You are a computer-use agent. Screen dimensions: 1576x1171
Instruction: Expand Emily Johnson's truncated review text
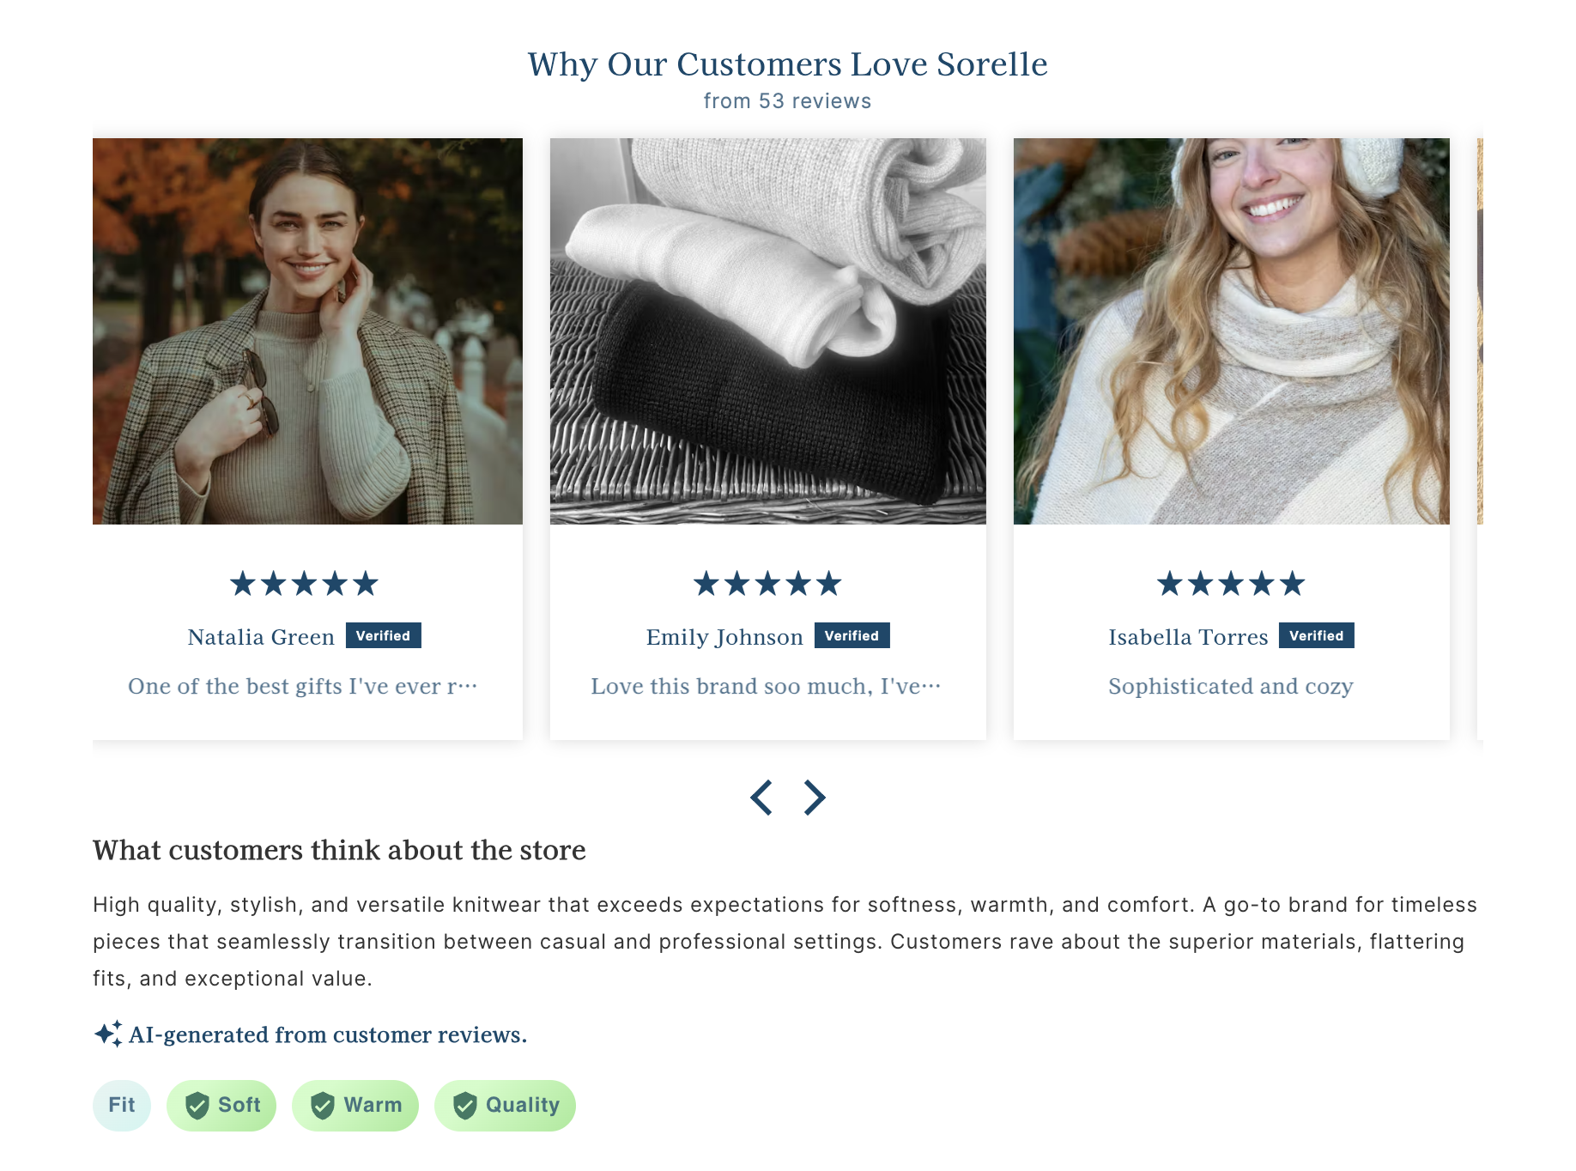766,687
